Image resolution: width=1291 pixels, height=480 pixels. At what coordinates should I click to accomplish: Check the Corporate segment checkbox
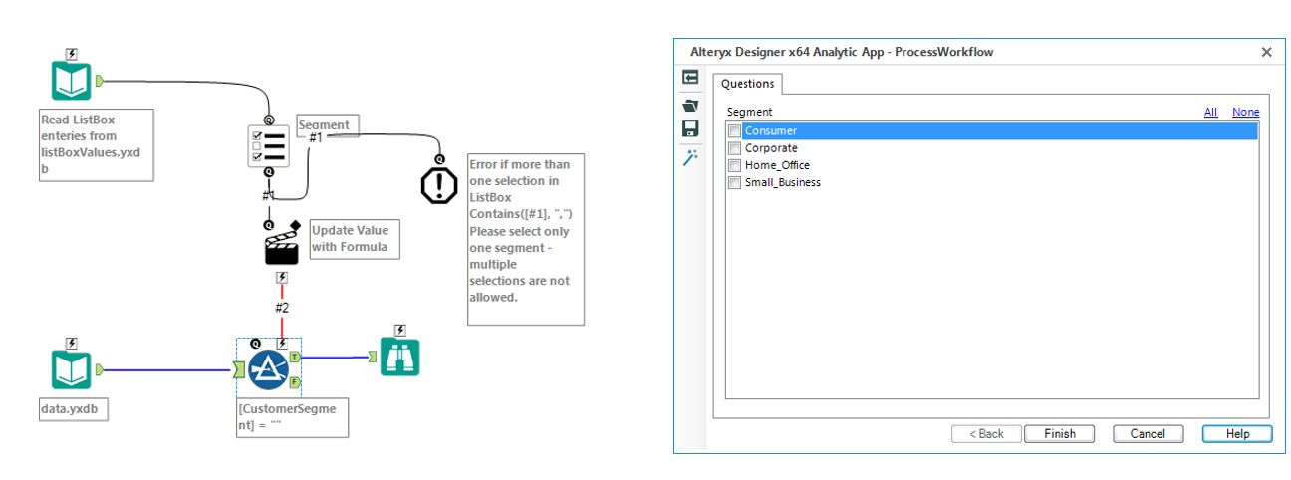(734, 148)
